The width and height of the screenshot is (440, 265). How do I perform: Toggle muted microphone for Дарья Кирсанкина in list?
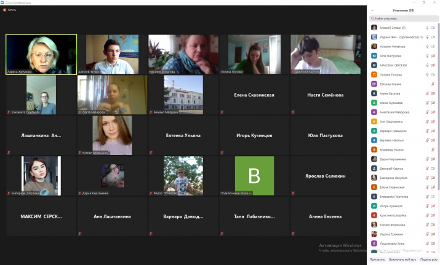point(427,159)
